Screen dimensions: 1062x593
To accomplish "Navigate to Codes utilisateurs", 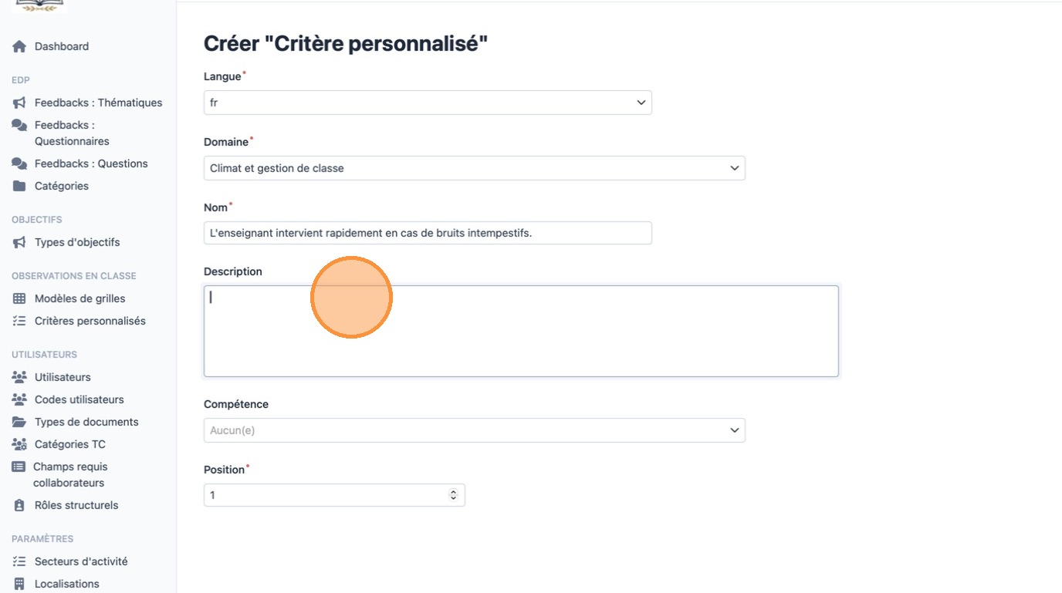I will (x=79, y=399).
